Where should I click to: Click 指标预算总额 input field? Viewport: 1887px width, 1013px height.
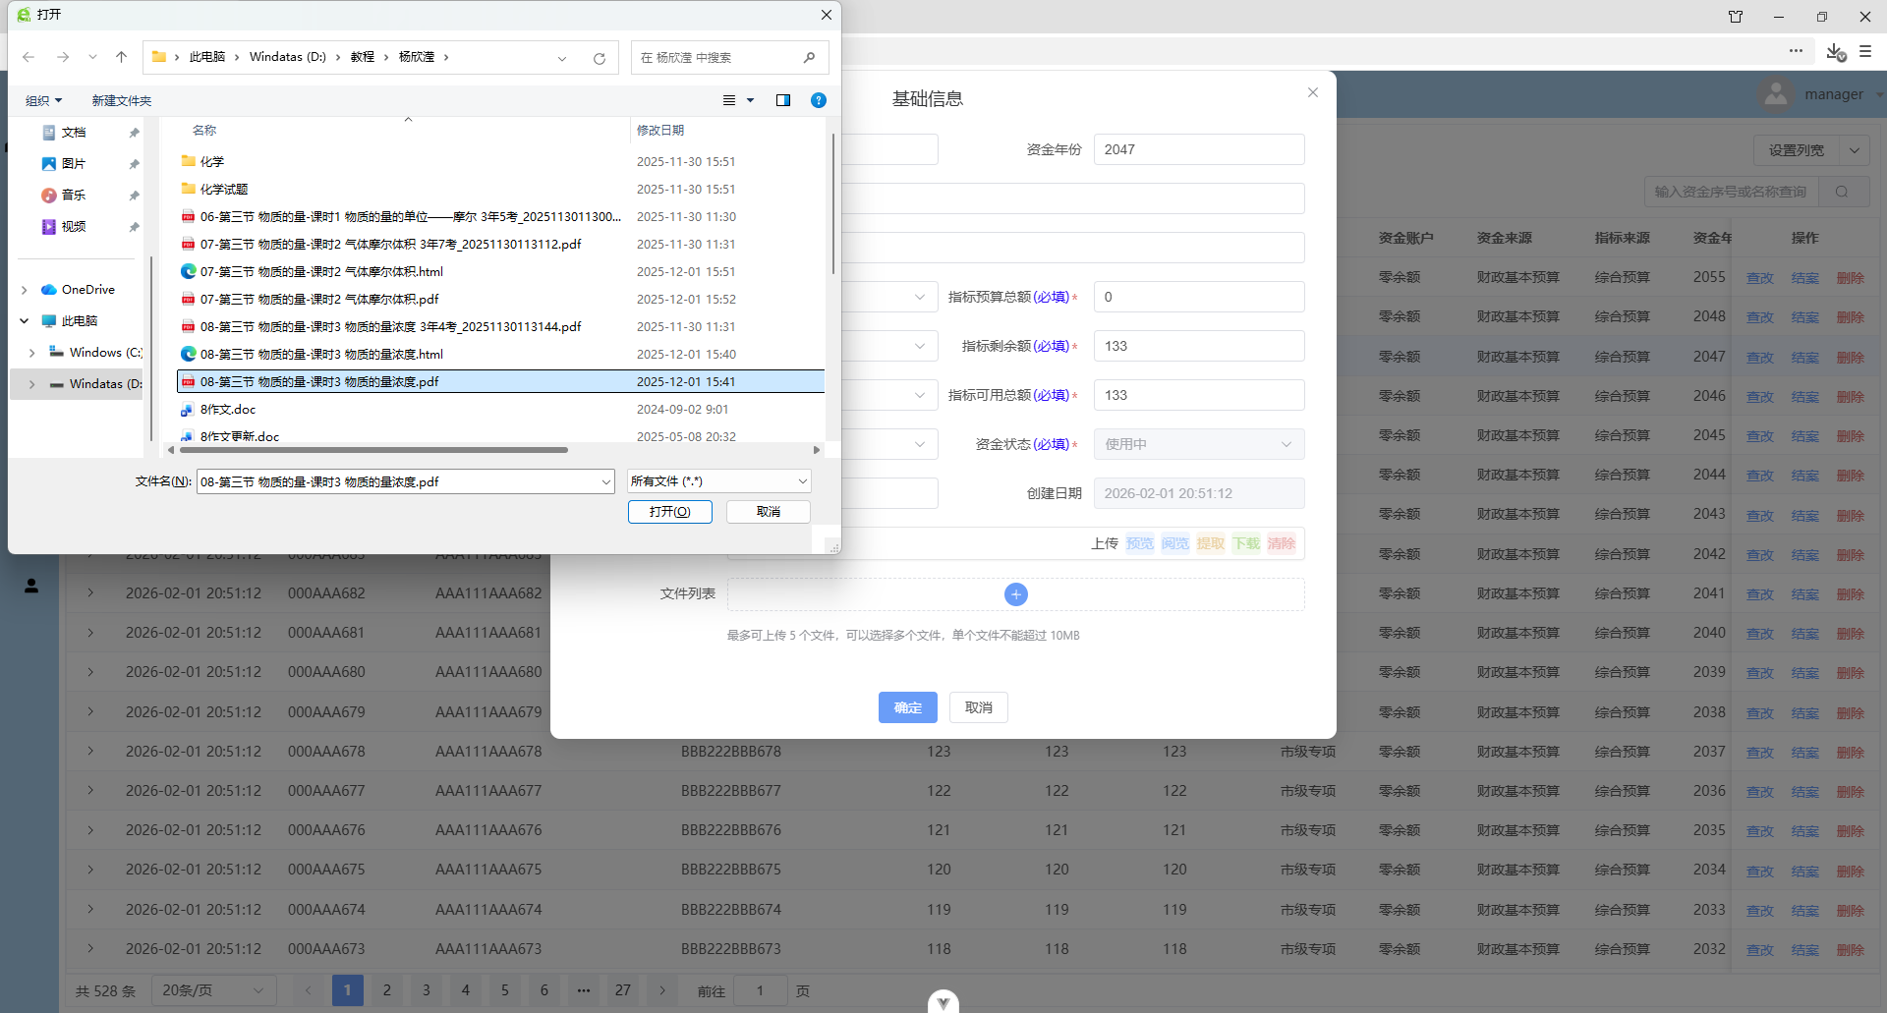point(1199,297)
